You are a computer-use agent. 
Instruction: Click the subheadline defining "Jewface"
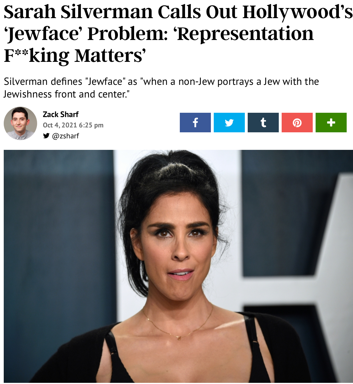(161, 88)
